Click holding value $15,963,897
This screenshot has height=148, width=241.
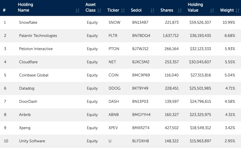[x=200, y=141]
